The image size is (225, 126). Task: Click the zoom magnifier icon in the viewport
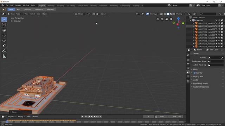click(x=171, y=19)
